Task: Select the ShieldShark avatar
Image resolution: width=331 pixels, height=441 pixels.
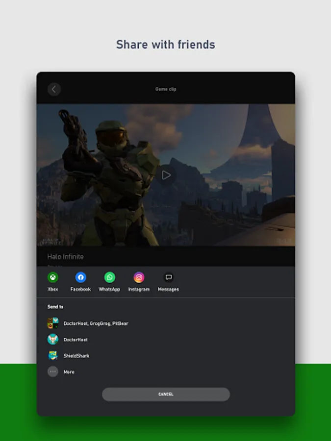Action: (x=53, y=356)
